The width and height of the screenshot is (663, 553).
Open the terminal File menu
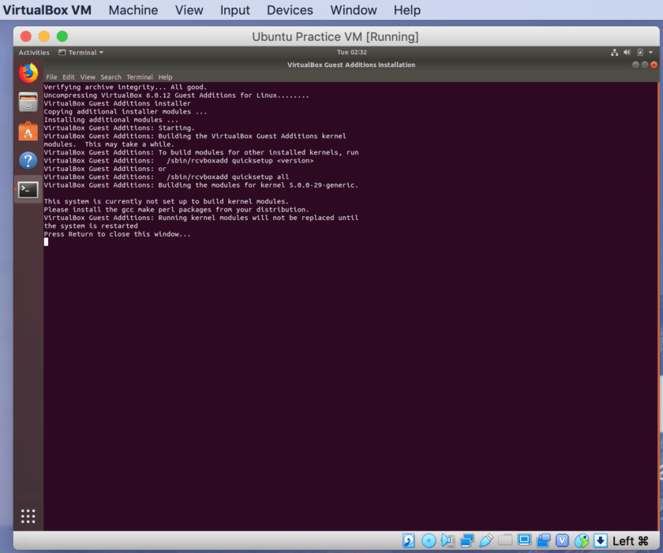click(51, 77)
